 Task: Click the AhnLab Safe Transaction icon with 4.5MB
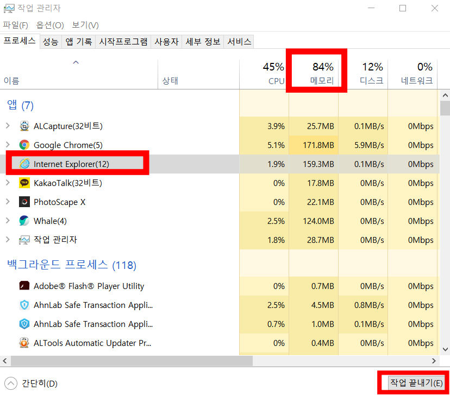24,305
